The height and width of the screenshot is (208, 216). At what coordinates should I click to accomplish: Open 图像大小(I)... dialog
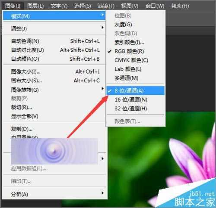coord(54,71)
